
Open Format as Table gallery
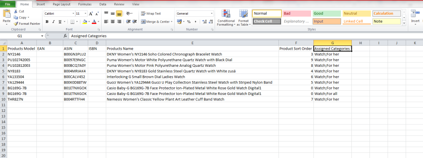pyautogui.click(x=244, y=18)
